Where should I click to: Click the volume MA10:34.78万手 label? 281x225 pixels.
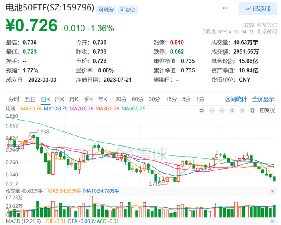[101, 191]
